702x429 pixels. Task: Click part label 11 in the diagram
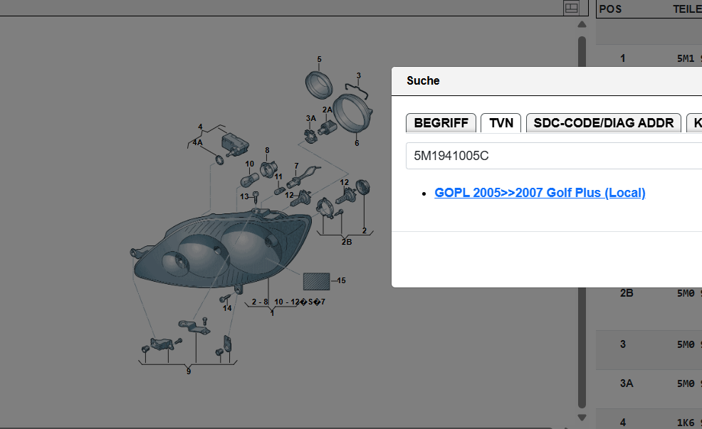[x=278, y=176]
